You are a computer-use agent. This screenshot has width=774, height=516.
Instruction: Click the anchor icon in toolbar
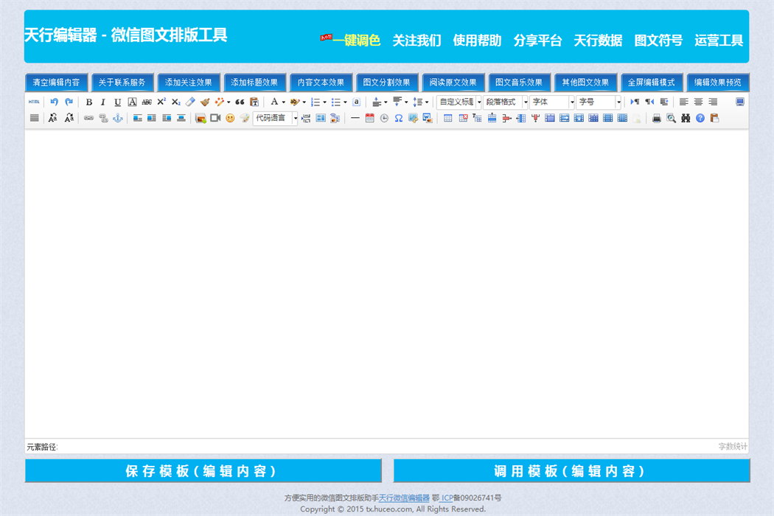[x=117, y=118]
